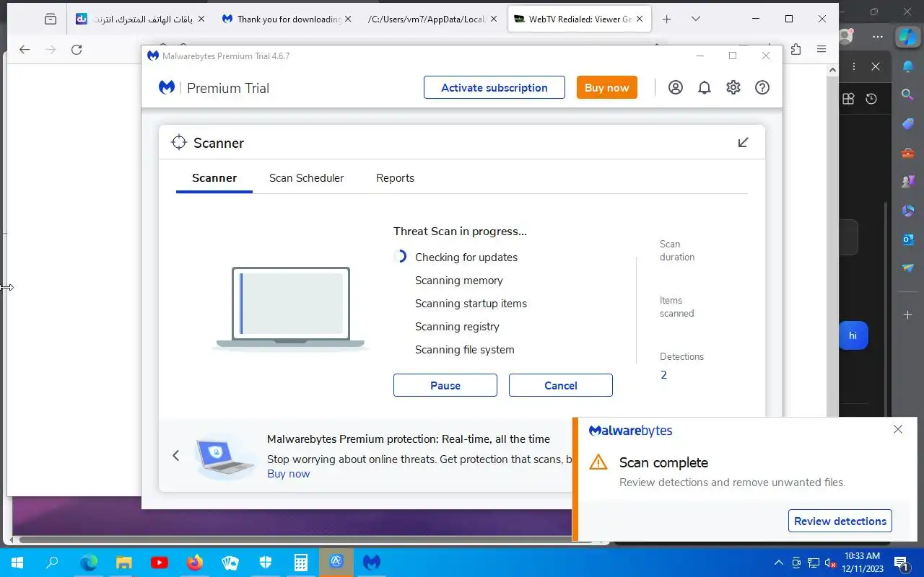Open browser extensions puzzle icon
924x577 pixels.
[796, 50]
